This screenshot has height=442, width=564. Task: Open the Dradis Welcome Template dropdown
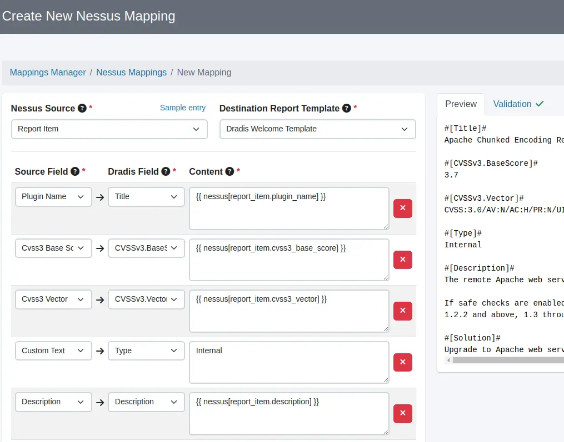(x=318, y=129)
